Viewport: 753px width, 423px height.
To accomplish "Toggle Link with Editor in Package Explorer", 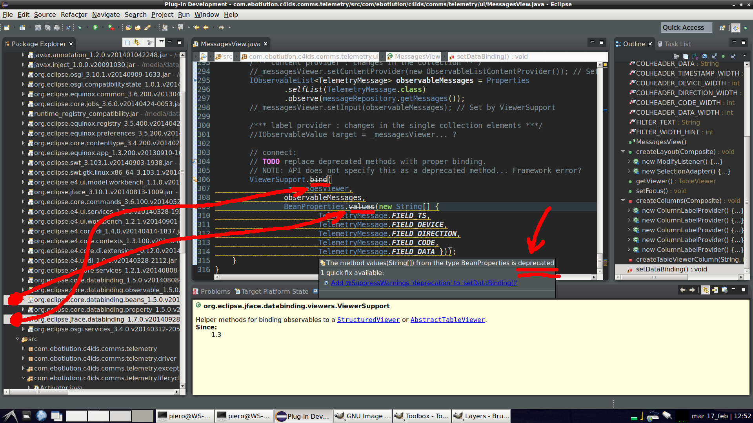I will point(136,42).
